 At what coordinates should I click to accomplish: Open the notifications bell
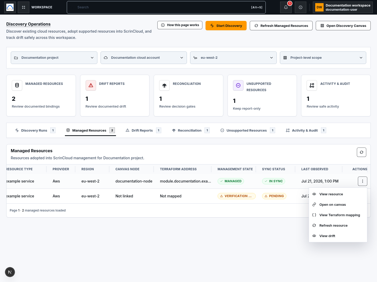[x=286, y=7]
